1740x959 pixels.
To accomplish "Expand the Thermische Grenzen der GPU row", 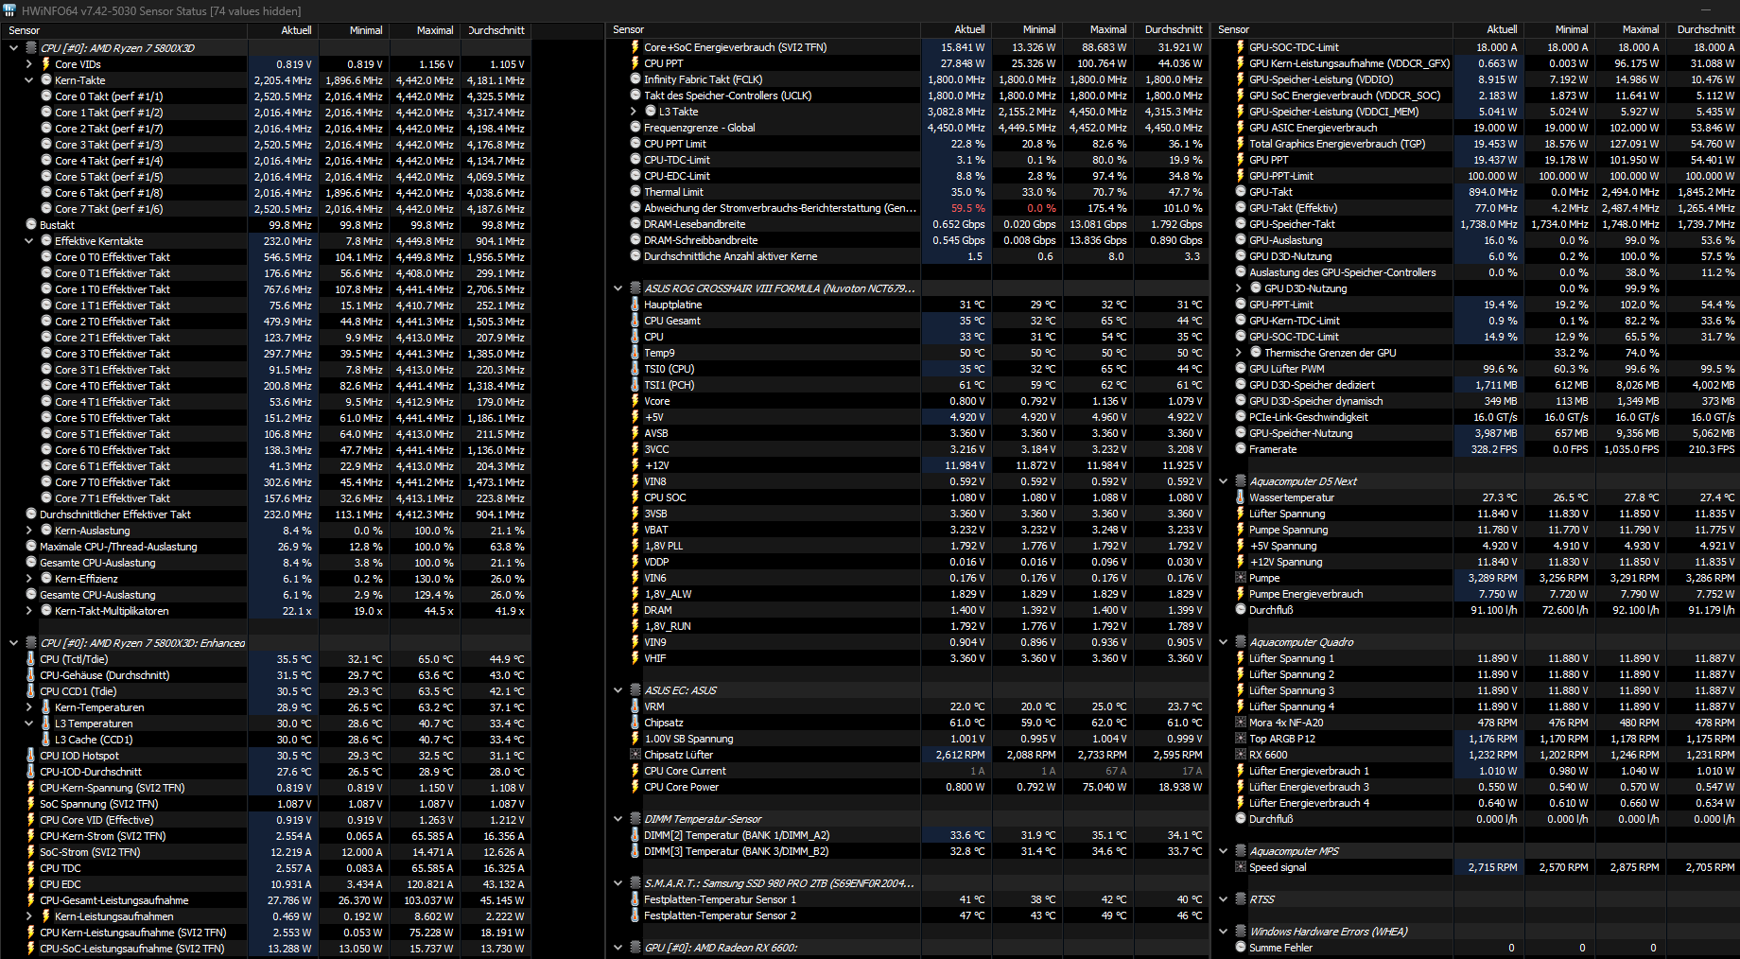I will coord(1239,353).
